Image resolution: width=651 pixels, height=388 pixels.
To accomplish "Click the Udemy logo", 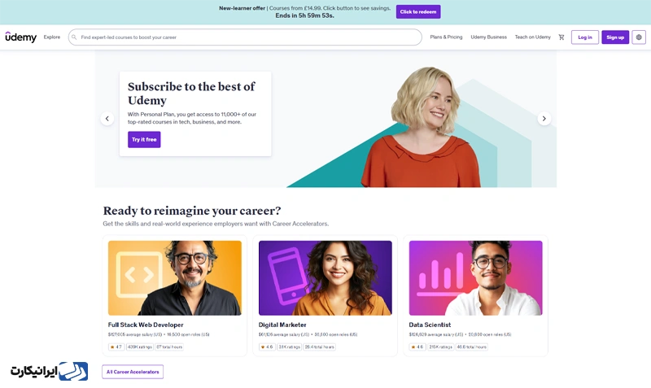I will tap(21, 37).
